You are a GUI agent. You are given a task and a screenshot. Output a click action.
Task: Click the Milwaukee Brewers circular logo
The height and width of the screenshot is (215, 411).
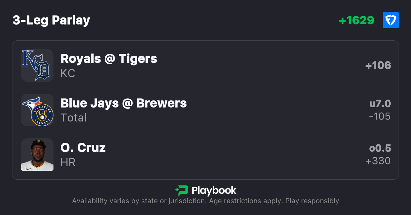click(42, 115)
